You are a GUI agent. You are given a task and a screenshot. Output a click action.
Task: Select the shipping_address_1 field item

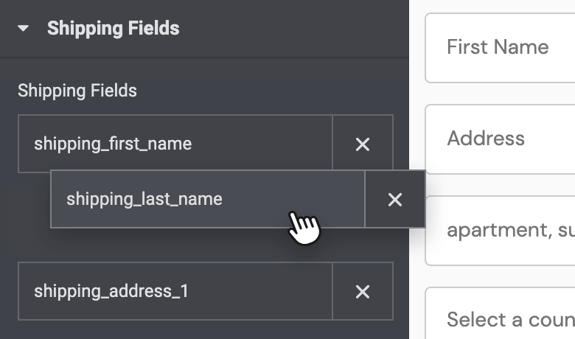pyautogui.click(x=175, y=291)
